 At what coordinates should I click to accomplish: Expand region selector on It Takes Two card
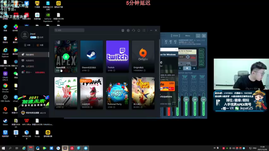(142, 107)
